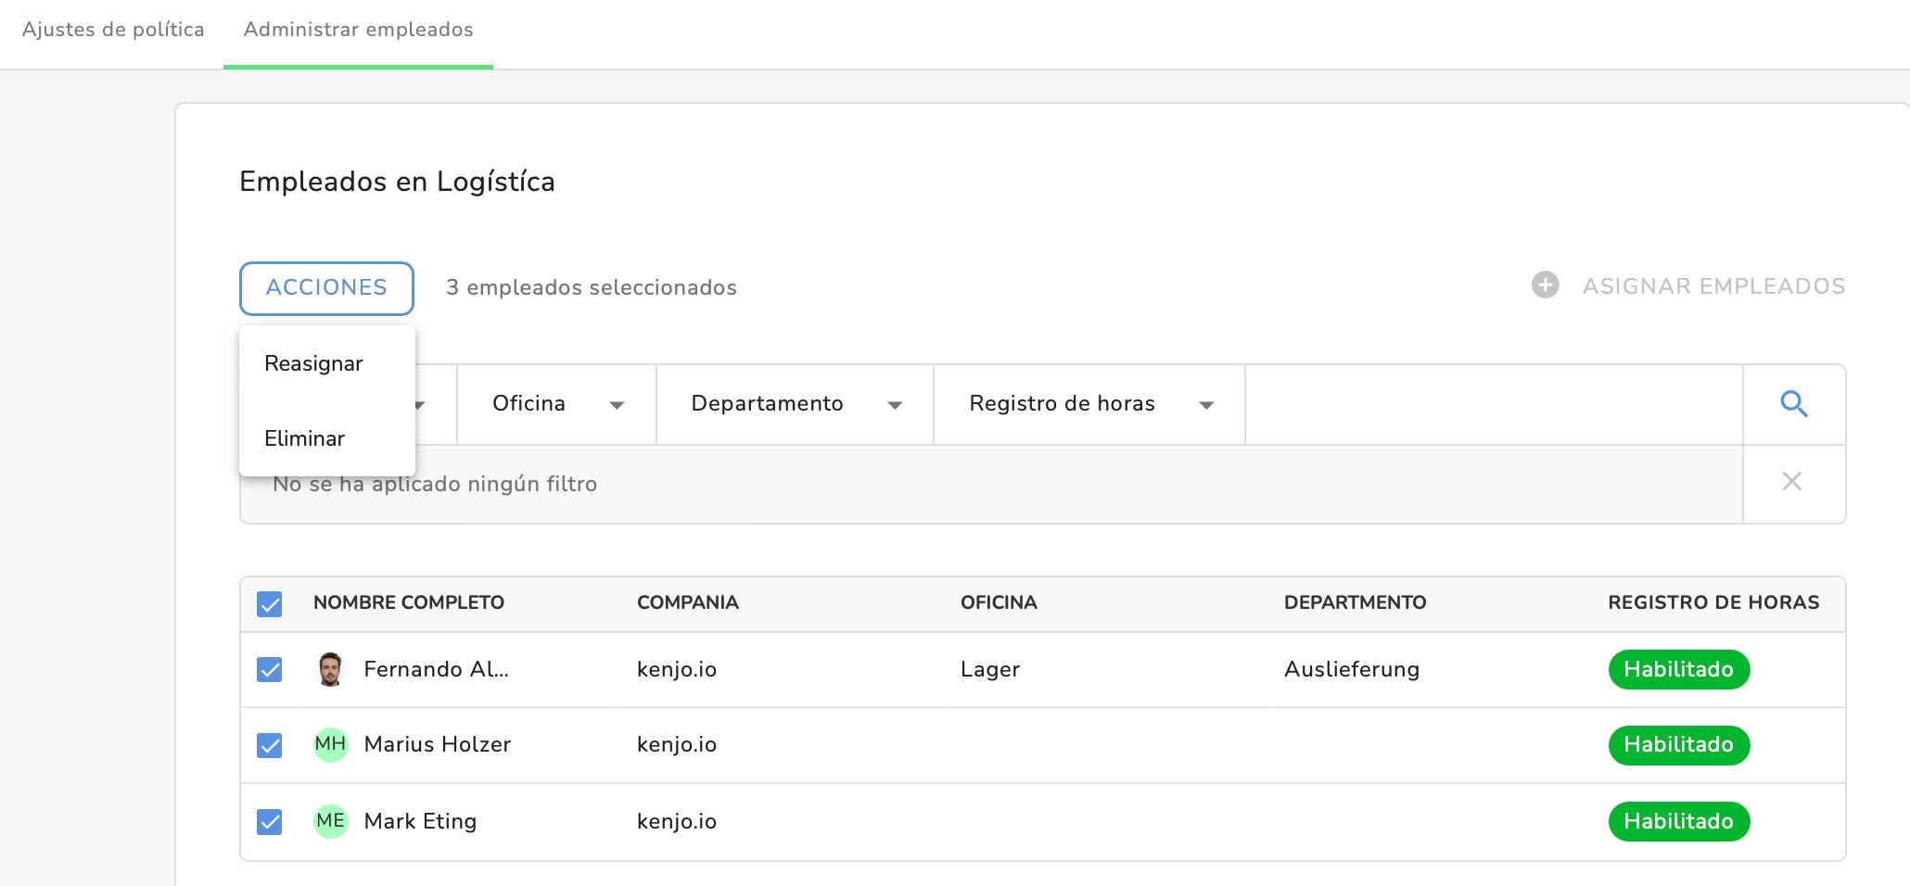Screen dimensions: 1910x886
Task: Click the ME avatar for Mark Eting
Action: (330, 821)
